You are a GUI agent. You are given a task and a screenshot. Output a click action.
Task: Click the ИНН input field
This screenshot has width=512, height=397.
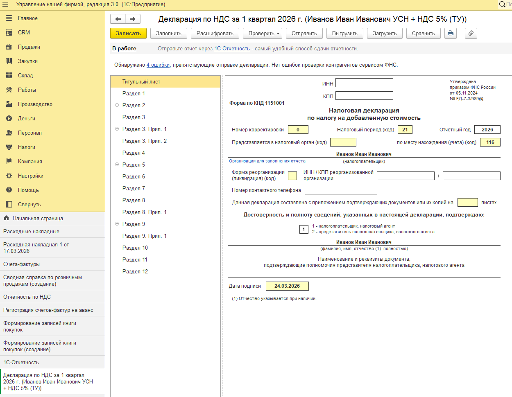[x=364, y=83]
